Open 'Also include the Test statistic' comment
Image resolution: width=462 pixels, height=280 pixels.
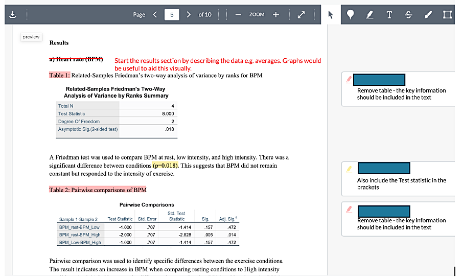click(398, 179)
